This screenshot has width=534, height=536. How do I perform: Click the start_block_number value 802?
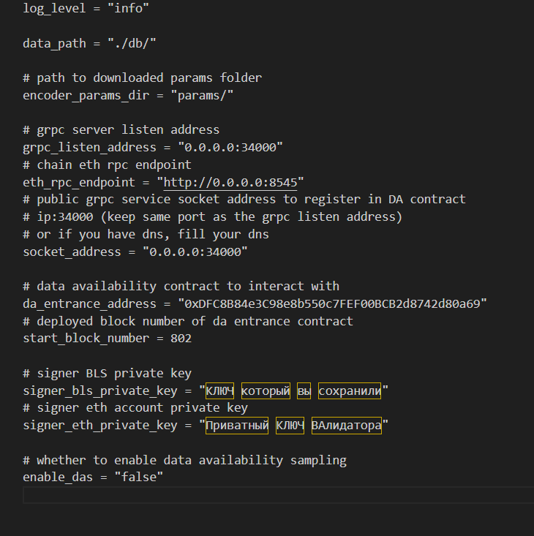point(181,339)
